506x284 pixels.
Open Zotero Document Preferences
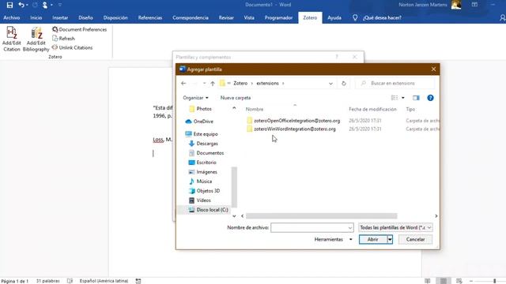pos(79,29)
